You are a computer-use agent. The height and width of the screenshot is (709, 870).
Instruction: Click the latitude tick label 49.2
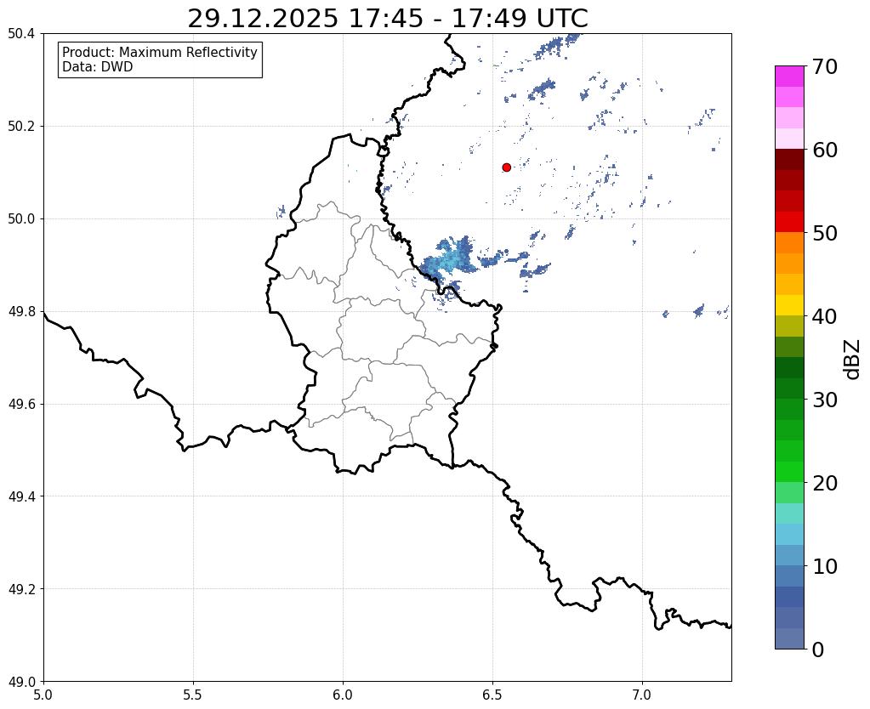click(x=21, y=589)
